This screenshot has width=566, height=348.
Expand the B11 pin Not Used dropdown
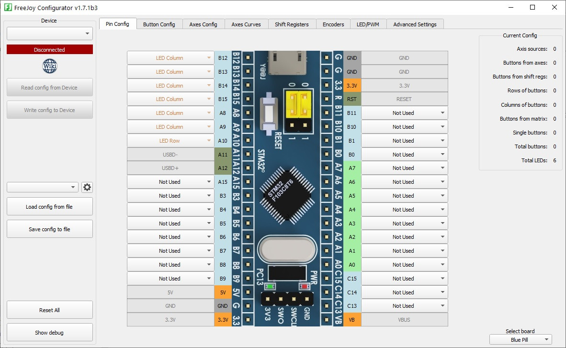click(404, 113)
